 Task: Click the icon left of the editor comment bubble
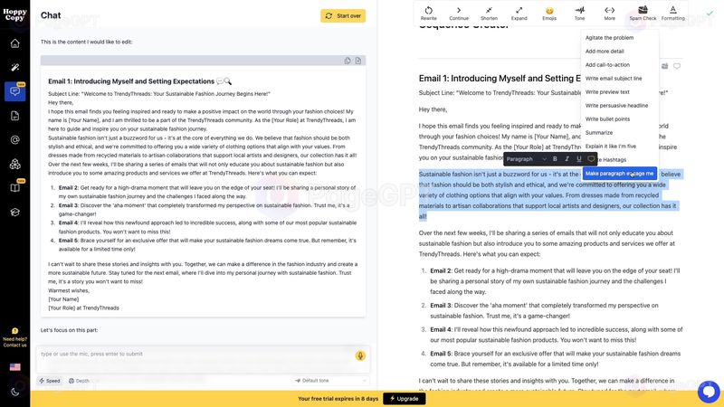coord(665,66)
